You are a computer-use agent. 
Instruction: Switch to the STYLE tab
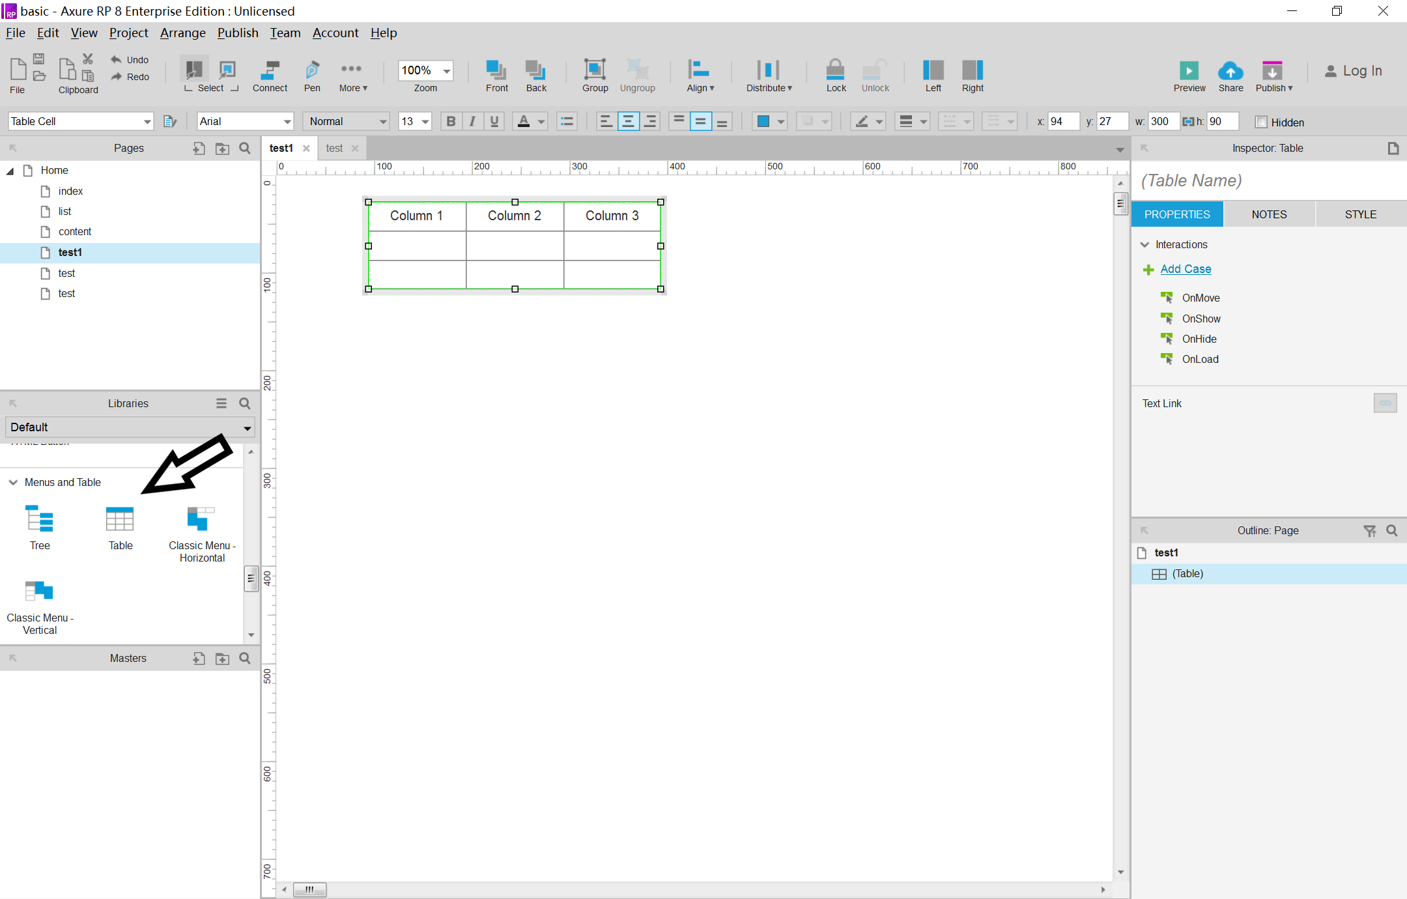point(1360,214)
